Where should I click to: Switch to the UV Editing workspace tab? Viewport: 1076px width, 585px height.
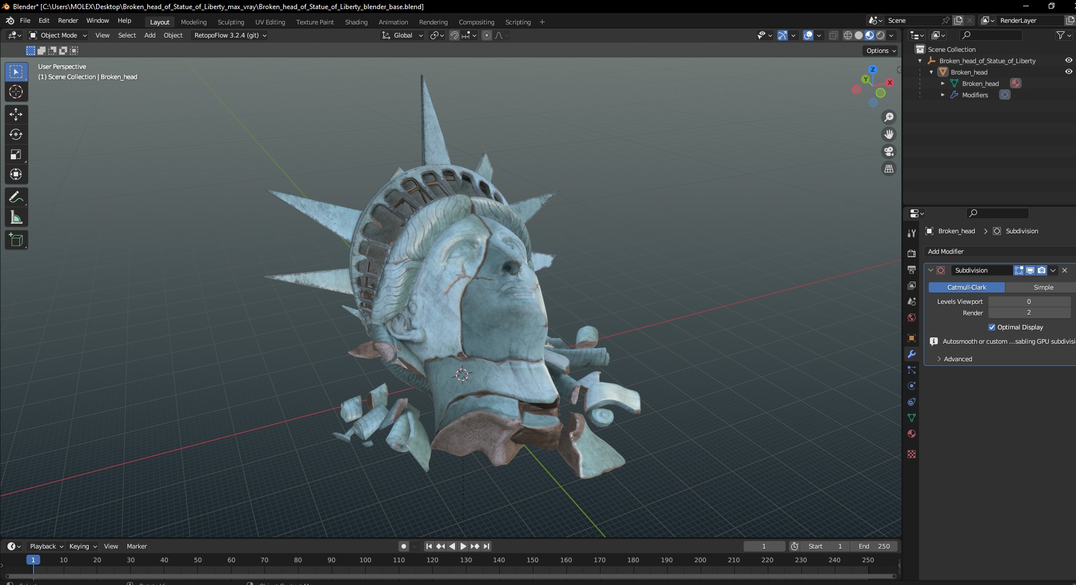point(270,22)
